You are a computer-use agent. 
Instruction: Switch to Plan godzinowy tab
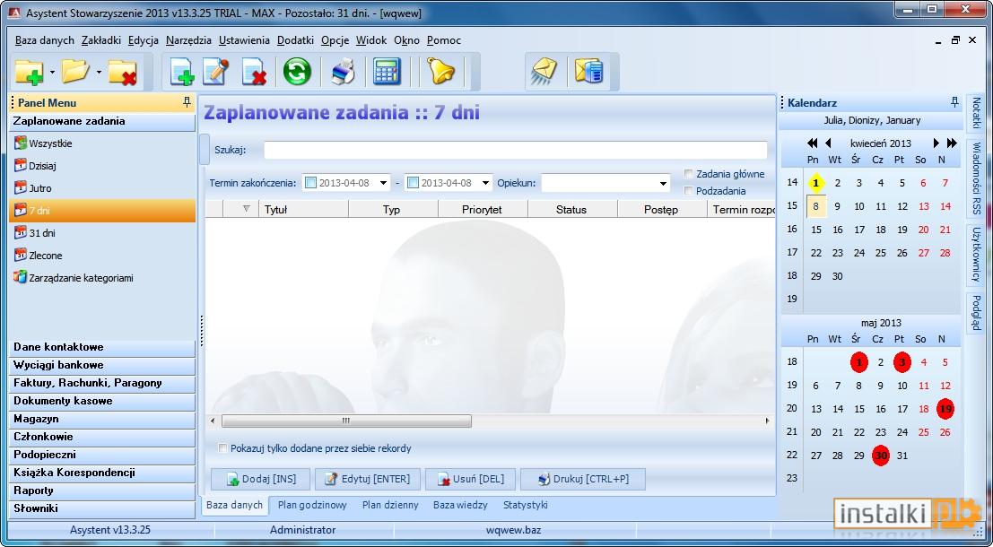pyautogui.click(x=312, y=505)
